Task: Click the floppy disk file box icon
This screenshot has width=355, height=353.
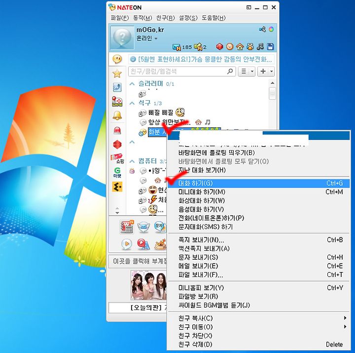Action: pos(270,47)
